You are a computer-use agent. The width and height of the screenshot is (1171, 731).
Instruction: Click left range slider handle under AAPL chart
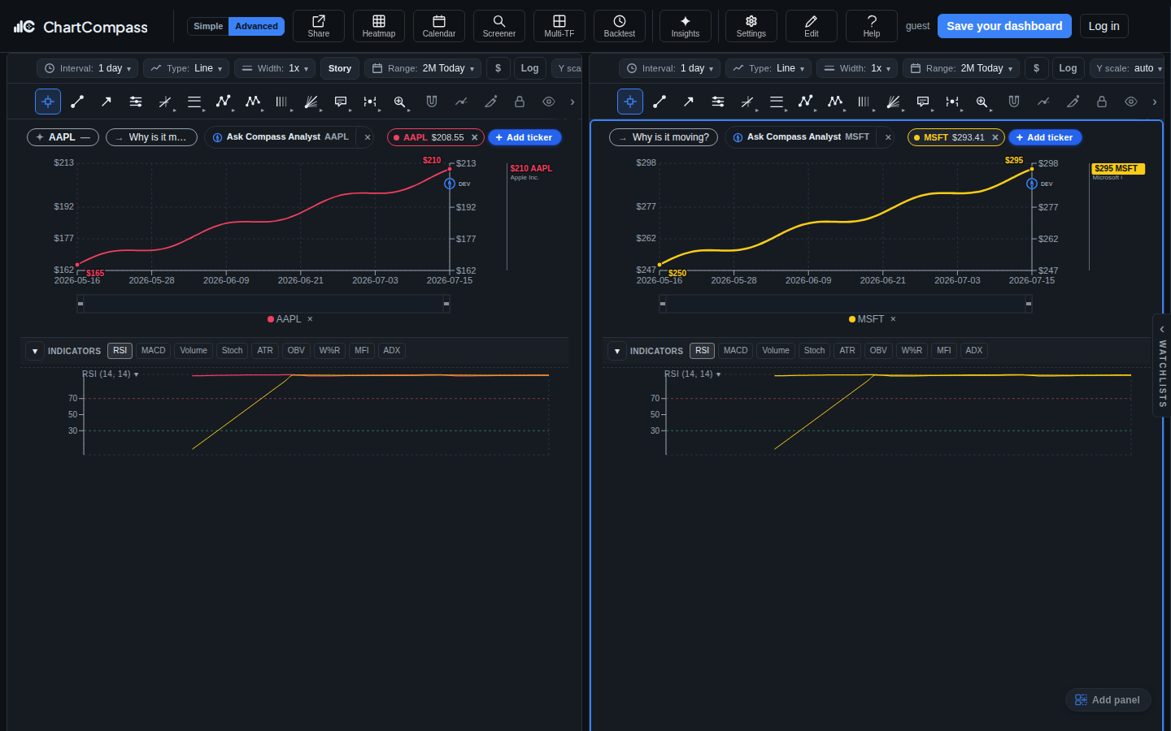coord(81,304)
